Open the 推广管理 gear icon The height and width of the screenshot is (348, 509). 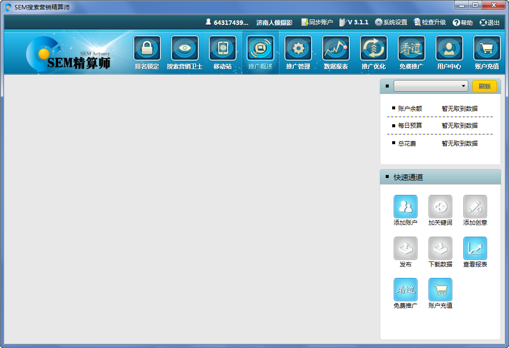298,52
